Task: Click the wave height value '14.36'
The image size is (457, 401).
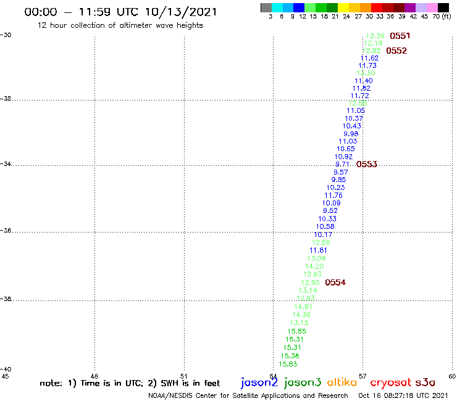Action: (301, 315)
